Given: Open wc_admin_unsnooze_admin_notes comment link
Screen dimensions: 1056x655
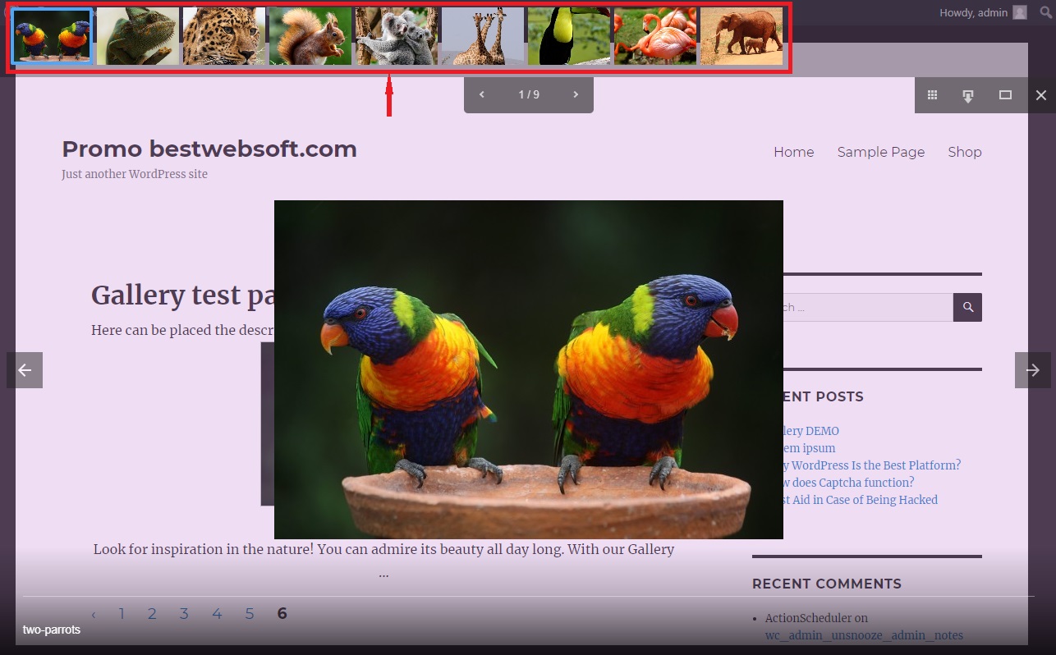Looking at the screenshot, I should click(864, 635).
